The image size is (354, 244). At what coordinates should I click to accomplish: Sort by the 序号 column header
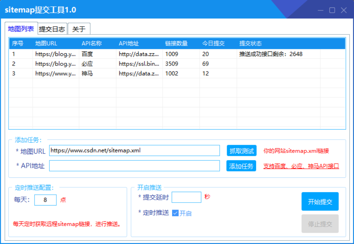coord(21,43)
